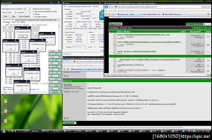Image resolution: width=212 pixels, height=140 pixels.
Task: Click the yellow sticky icon beside DDR2 Overclocked Database
Action: (x=115, y=45)
